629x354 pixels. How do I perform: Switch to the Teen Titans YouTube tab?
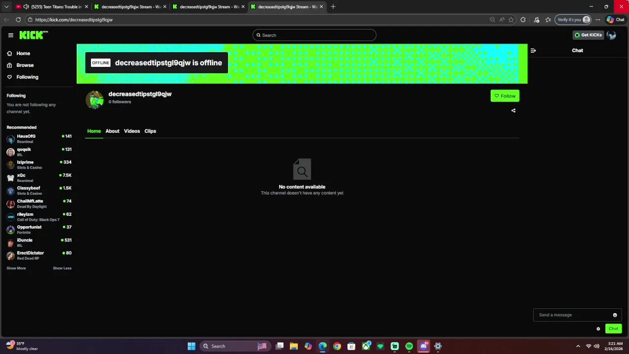pyautogui.click(x=52, y=7)
